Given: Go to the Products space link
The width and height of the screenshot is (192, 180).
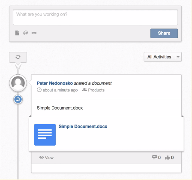Looking at the screenshot, I should coord(96,90).
